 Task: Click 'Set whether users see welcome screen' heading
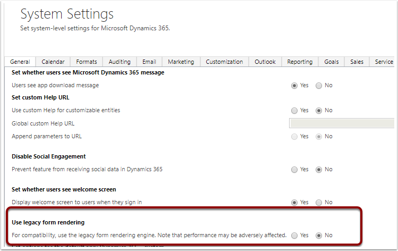(x=64, y=189)
